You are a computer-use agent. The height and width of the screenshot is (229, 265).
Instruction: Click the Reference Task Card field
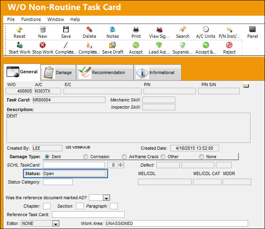88,215
